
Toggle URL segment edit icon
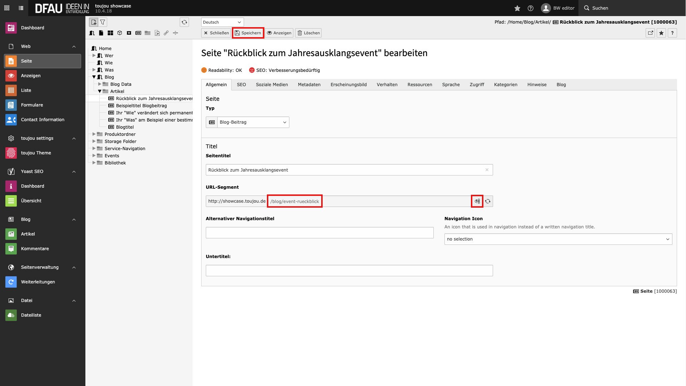[x=477, y=201]
